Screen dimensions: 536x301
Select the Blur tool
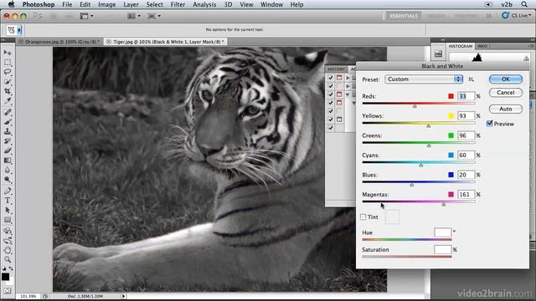8,170
